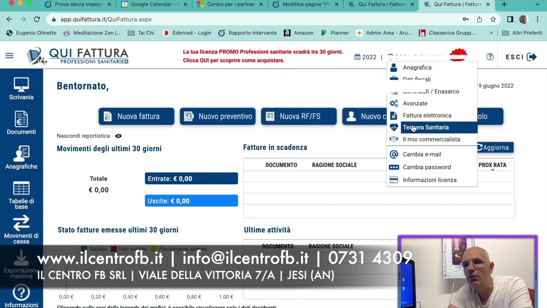Click the saved passwords key icon
Viewport: 547px width, 308px height.
466,19
